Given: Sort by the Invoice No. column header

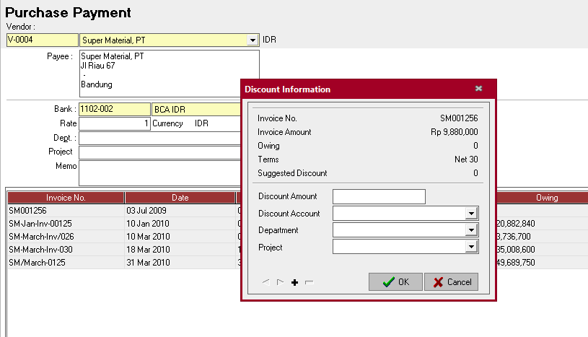Looking at the screenshot, I should point(66,198).
